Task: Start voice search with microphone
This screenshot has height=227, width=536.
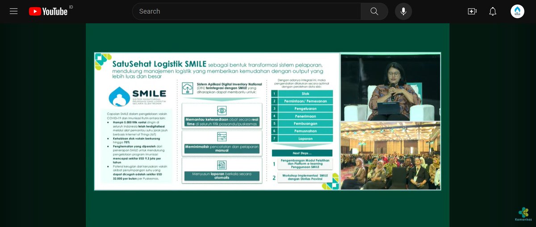Action: coord(403,11)
